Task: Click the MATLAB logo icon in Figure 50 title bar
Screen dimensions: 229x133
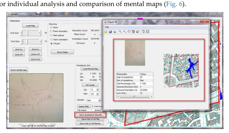Action: 105,22
